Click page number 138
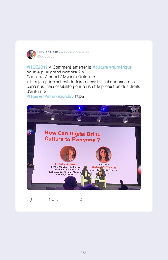 click(84, 253)
